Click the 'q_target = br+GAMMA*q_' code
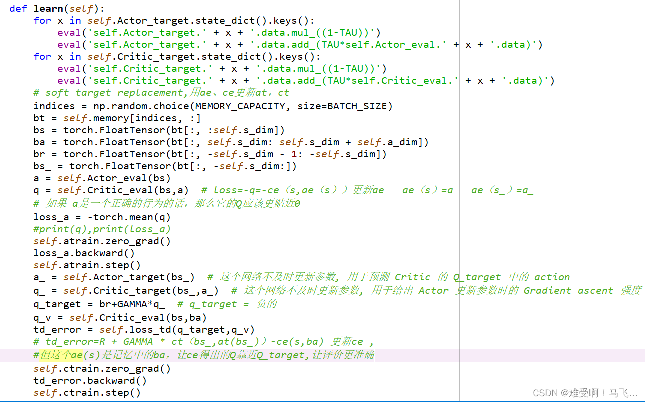The image size is (645, 402). click(x=99, y=304)
